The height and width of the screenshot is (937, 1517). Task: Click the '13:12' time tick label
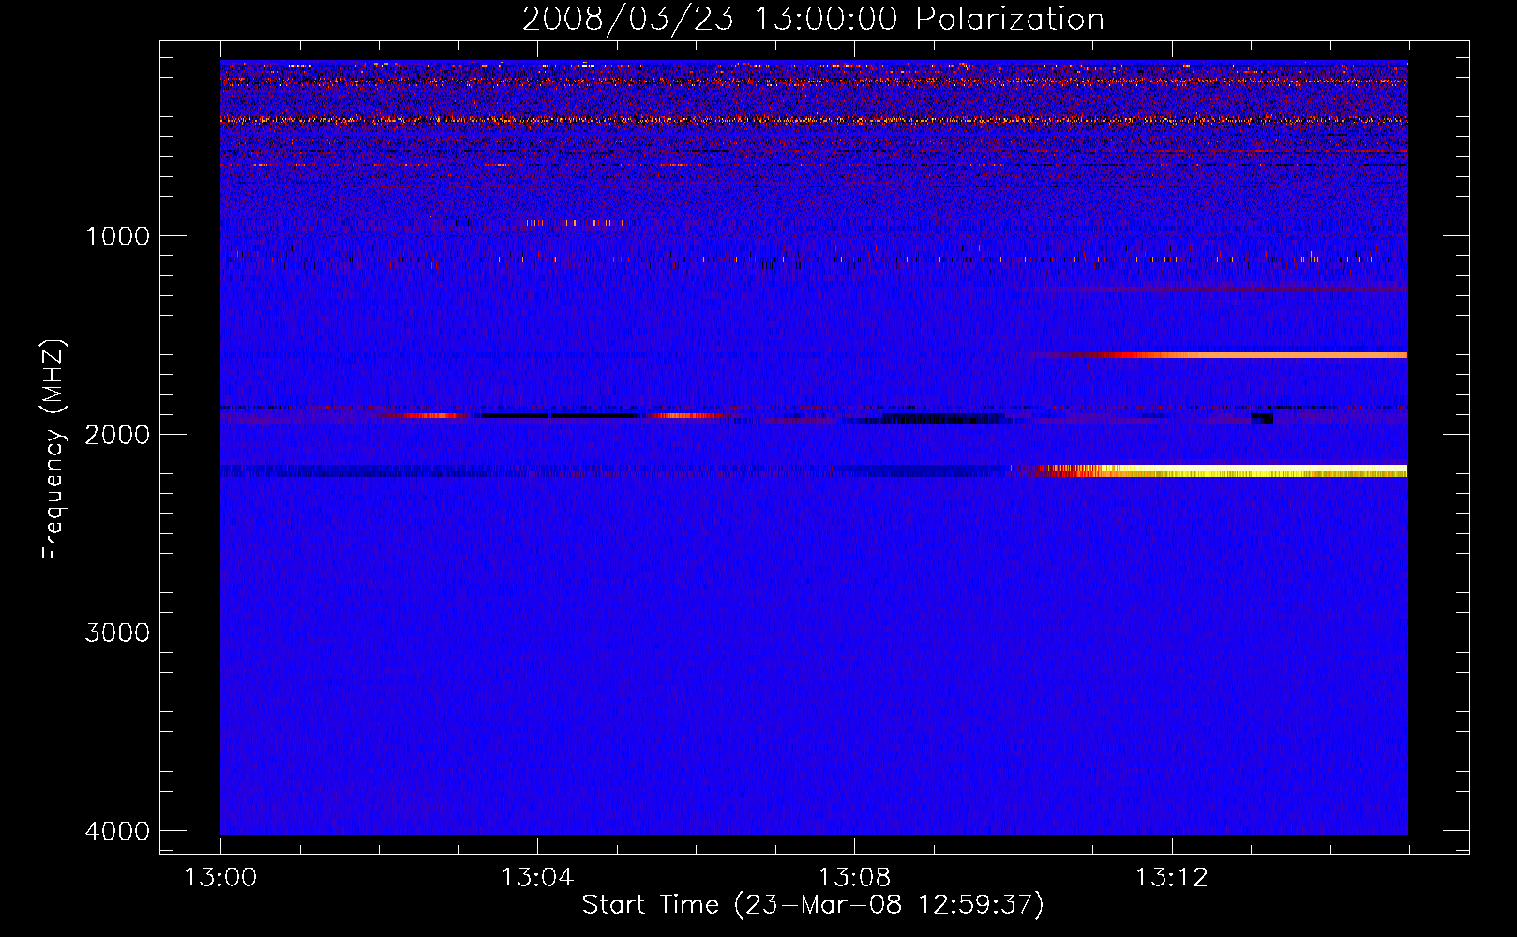pos(1172,877)
